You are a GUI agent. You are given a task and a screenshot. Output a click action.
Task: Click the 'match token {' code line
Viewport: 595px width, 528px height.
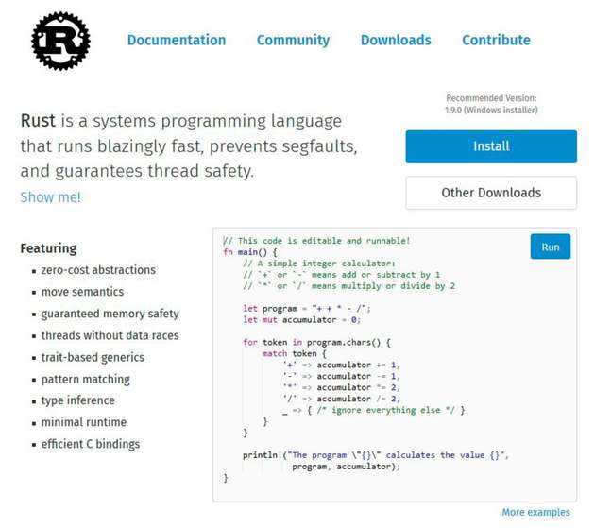coord(294,354)
